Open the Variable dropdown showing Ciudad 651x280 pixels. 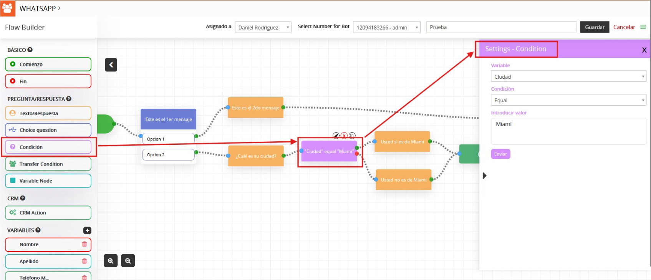click(568, 77)
